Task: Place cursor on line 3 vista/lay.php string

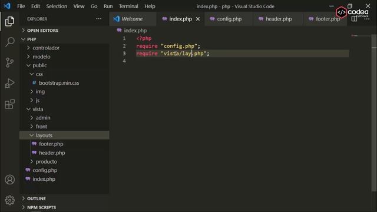Action: click(183, 54)
